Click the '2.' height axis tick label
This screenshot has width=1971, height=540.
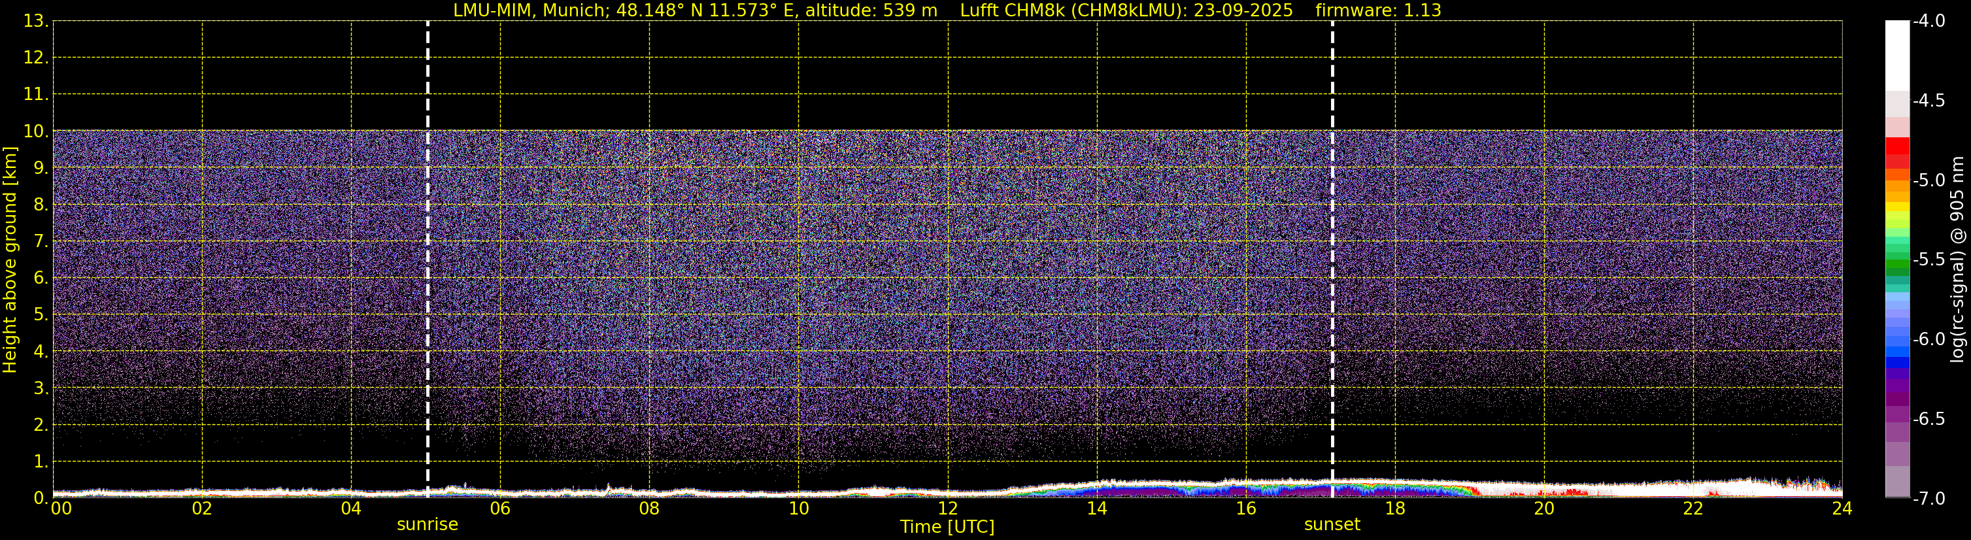41,426
